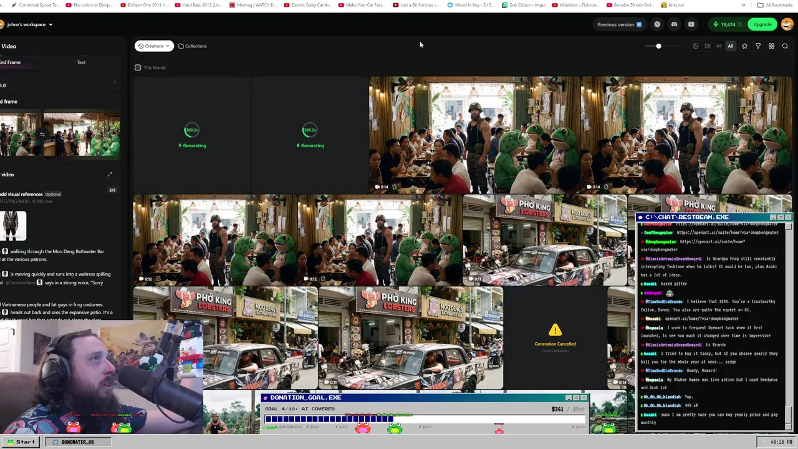Select the start frame thumbnail
798x449 pixels.
[x=21, y=134]
